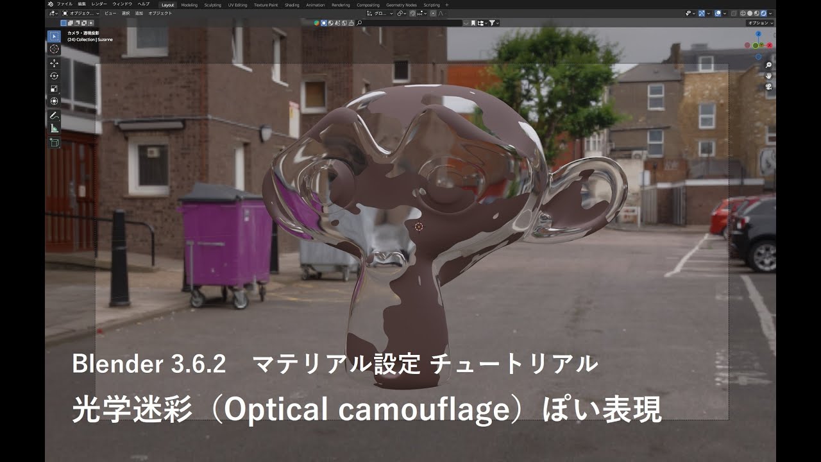Switch to wireframe viewport shading
The height and width of the screenshot is (462, 821).
(743, 13)
